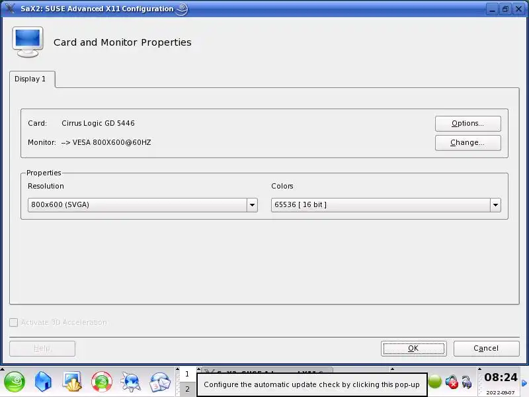Click the X icon in the title bar

point(10,8)
